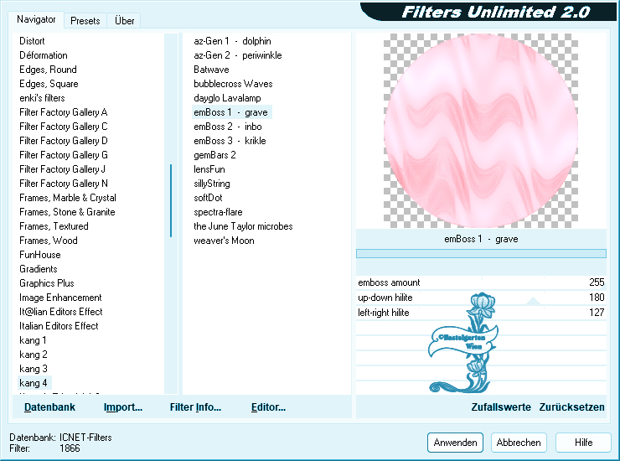The width and height of the screenshot is (620, 461).
Task: Select Frames, Stone & Granite category
Action: point(67,212)
